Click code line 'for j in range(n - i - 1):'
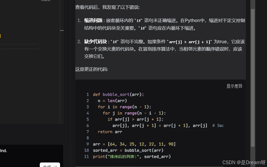The image size is (267, 167). [134, 113]
